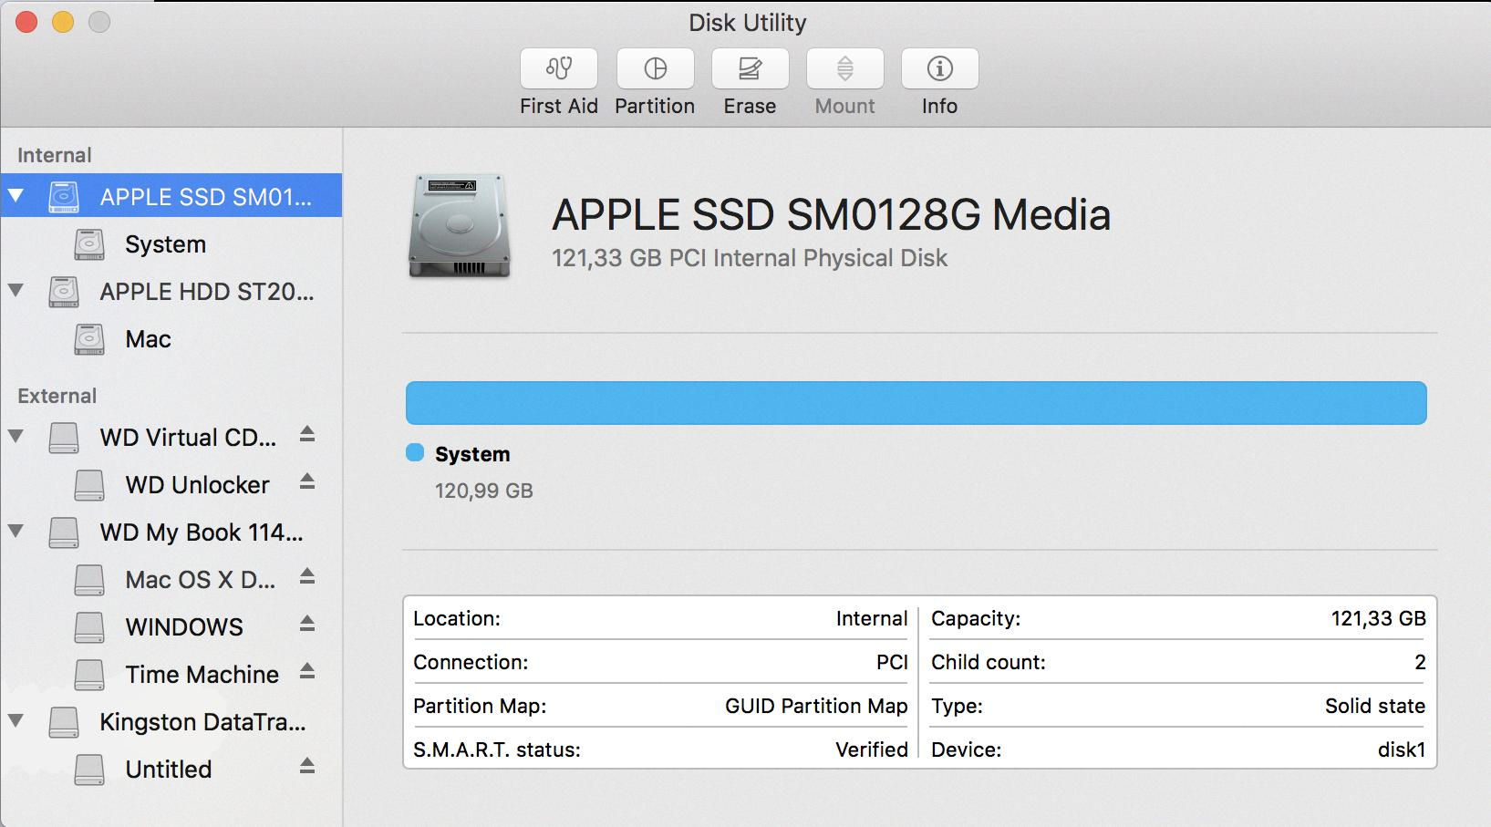Select the APPLE SSD SM01 disk icon in the sidebar

(64, 197)
